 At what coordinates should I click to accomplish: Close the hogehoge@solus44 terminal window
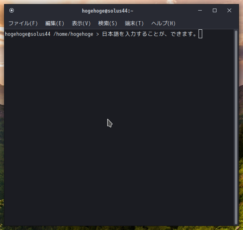pos(229,11)
